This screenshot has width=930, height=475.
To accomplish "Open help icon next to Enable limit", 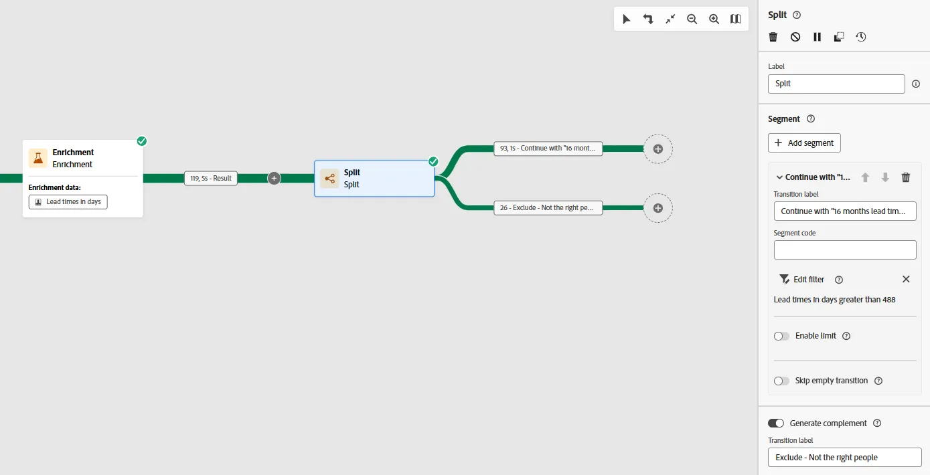I will pyautogui.click(x=846, y=336).
